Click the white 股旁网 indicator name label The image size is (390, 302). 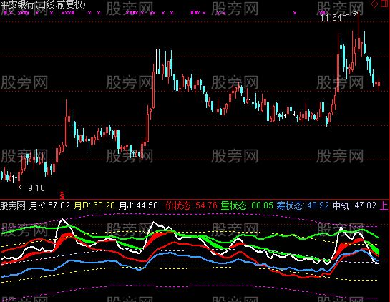[x=13, y=205]
